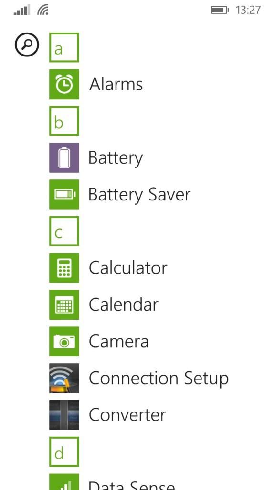Image resolution: width=275 pixels, height=490 pixels.
Task: Open the Calendar grid icon
Action: (64, 305)
